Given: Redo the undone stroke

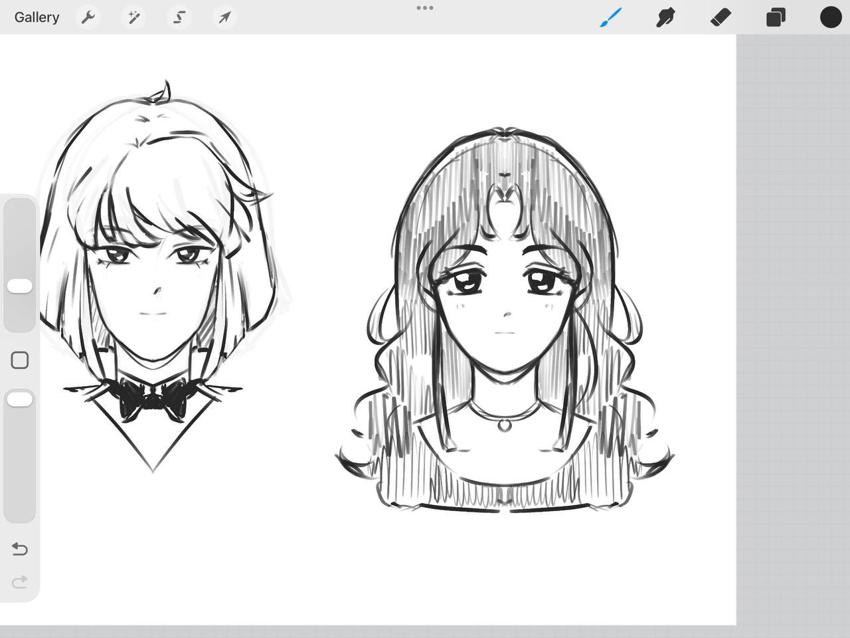Looking at the screenshot, I should coord(20,582).
